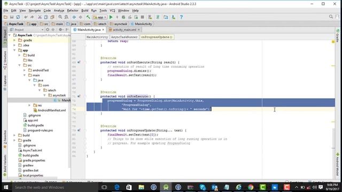Image resolution: width=342 pixels, height=192 pixels.
Task: Click the override gutter icon beside onProgressUpdate
Action: tap(79, 130)
